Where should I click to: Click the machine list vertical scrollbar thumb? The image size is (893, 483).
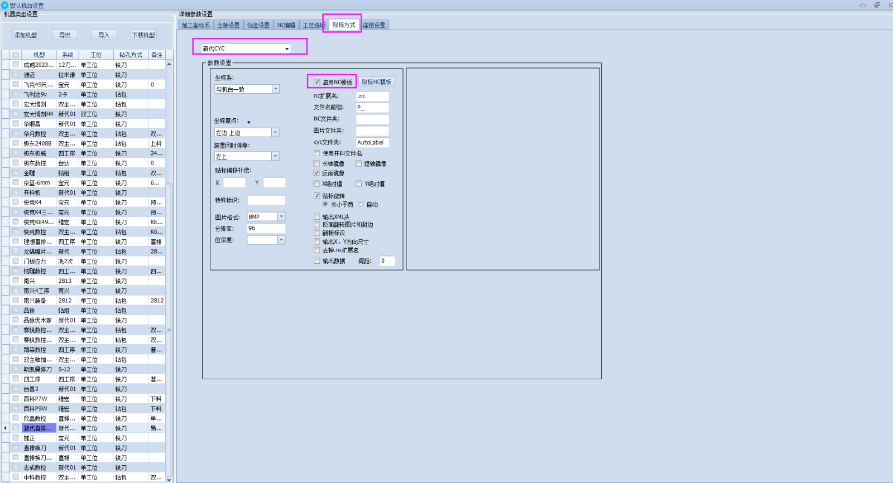tap(169, 329)
